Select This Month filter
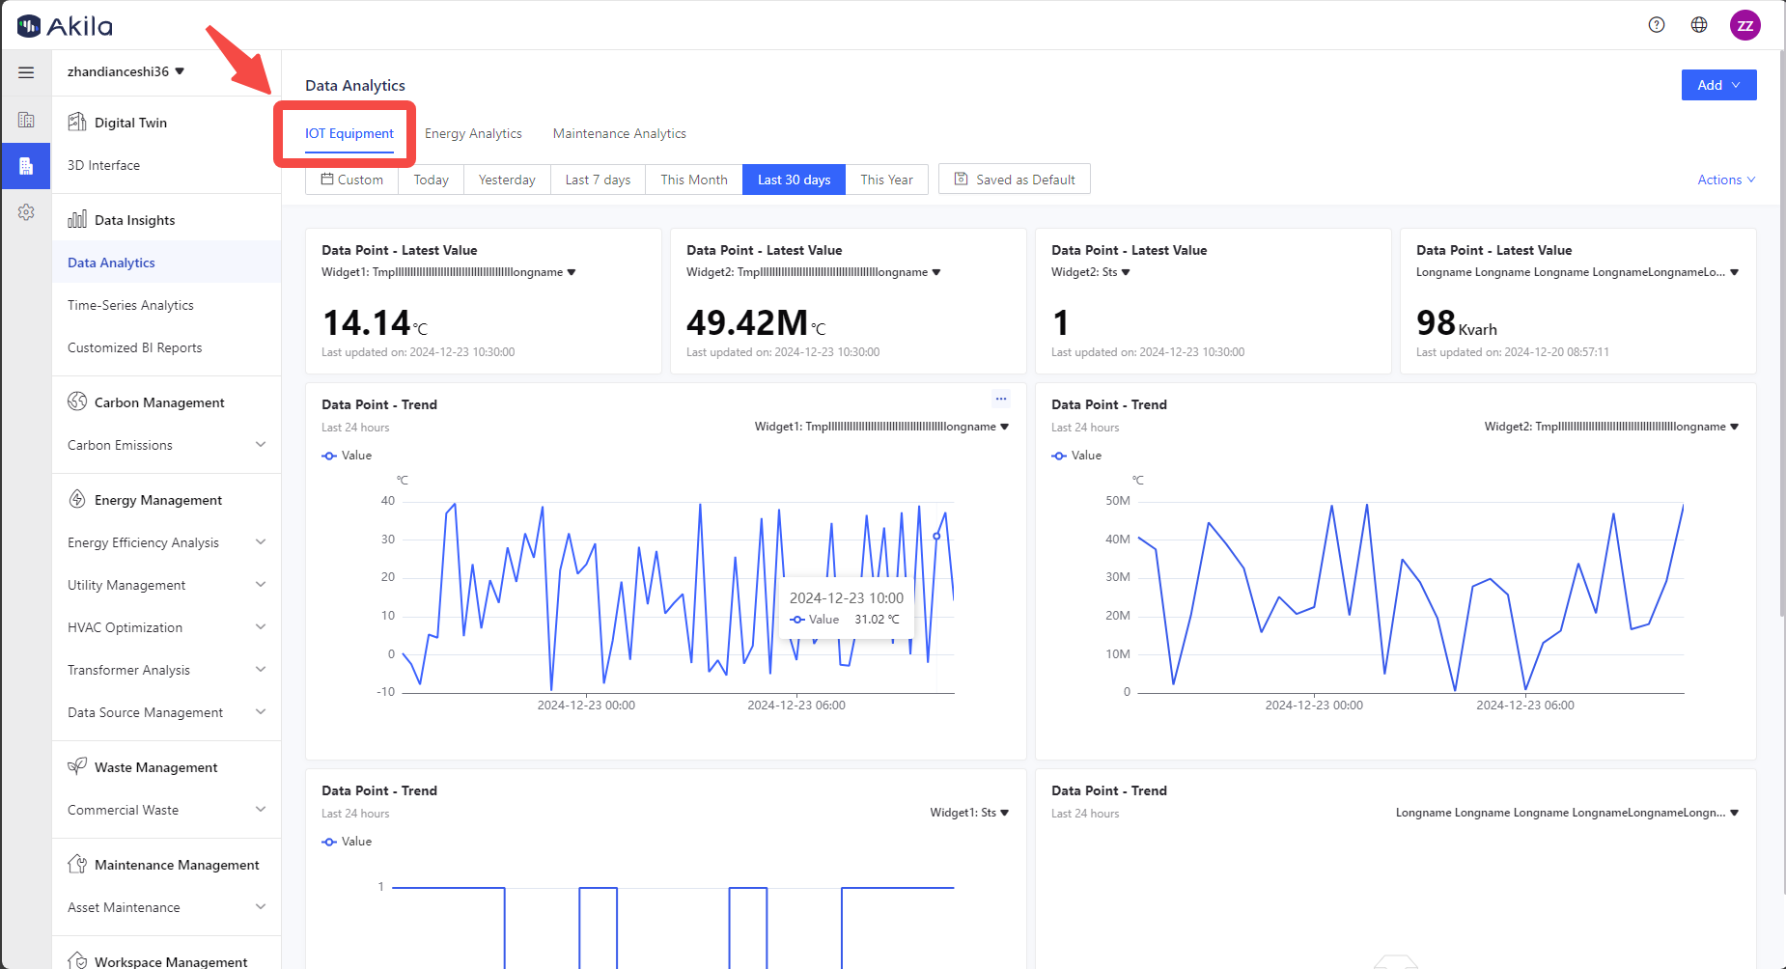Image resolution: width=1786 pixels, height=969 pixels. 694,180
